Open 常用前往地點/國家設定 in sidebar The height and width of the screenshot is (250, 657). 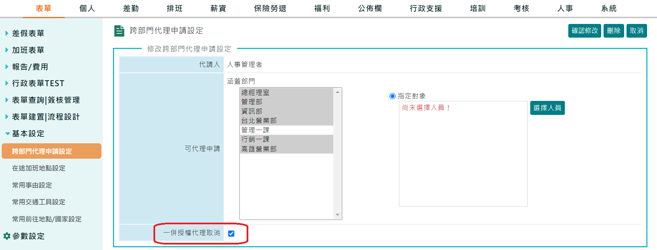click(47, 219)
